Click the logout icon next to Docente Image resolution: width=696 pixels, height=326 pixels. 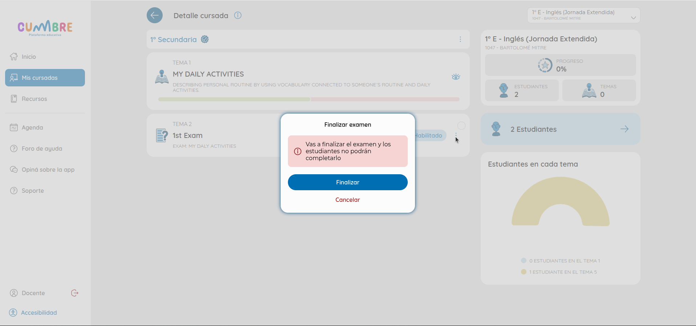[x=75, y=293]
